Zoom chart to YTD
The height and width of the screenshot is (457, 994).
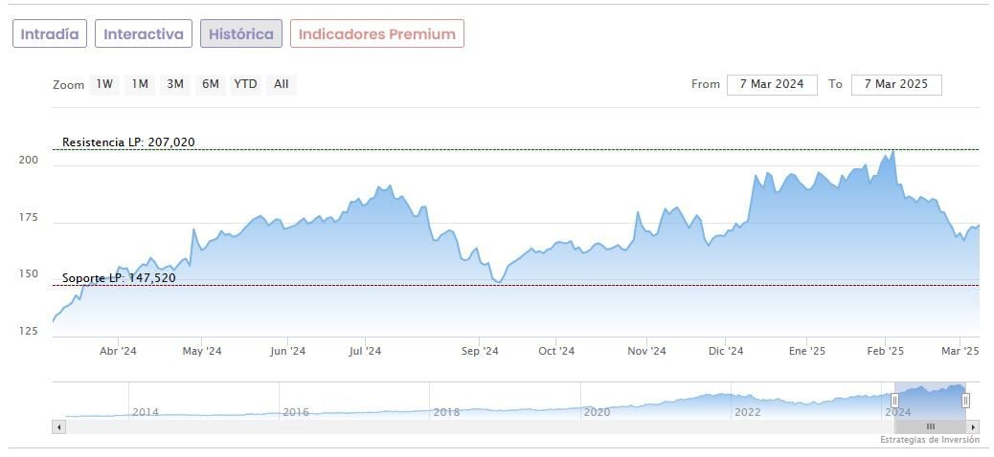pyautogui.click(x=246, y=84)
